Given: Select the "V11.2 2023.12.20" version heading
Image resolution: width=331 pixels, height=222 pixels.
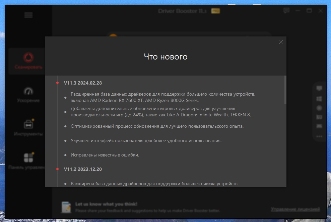Looking at the screenshot, I should click(83, 169).
